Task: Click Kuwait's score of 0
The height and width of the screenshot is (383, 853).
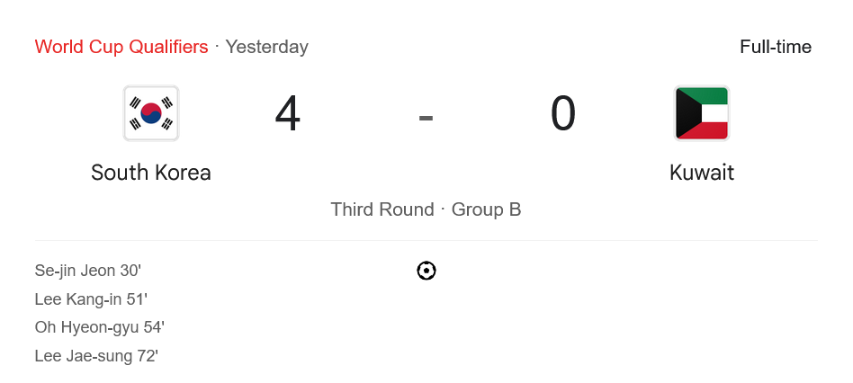Action: (563, 114)
